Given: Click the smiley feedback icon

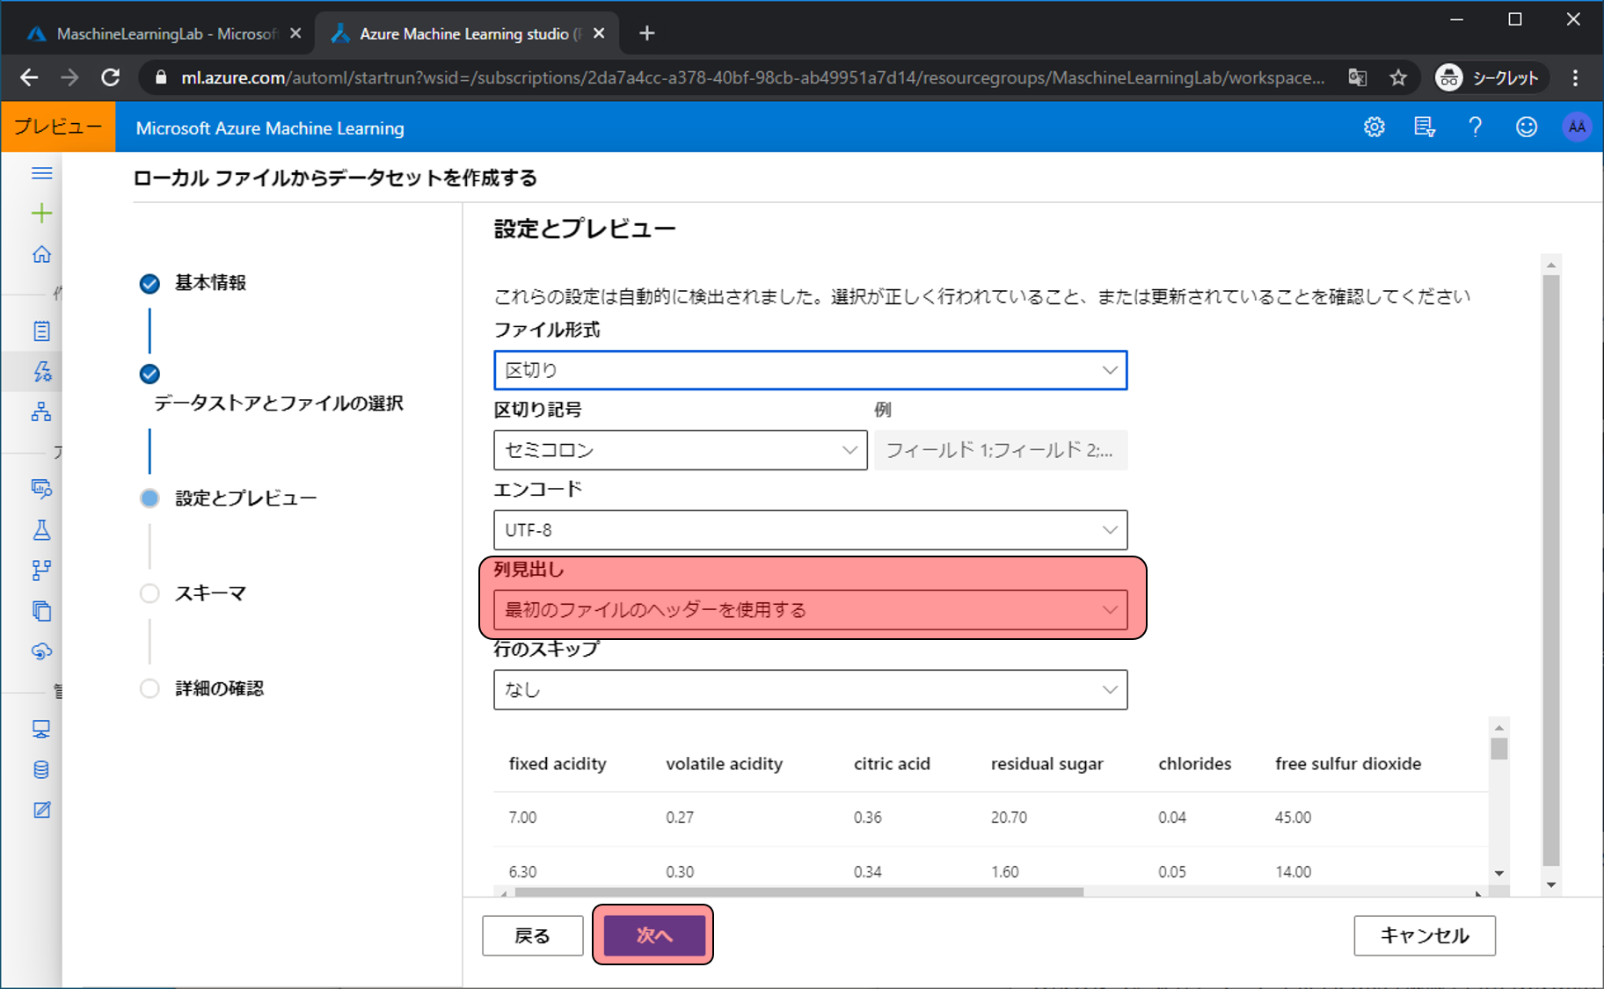Looking at the screenshot, I should tap(1526, 127).
